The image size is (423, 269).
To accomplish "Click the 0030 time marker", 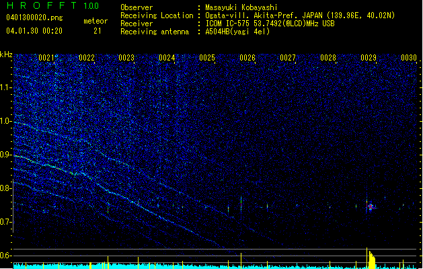I will pos(409,58).
